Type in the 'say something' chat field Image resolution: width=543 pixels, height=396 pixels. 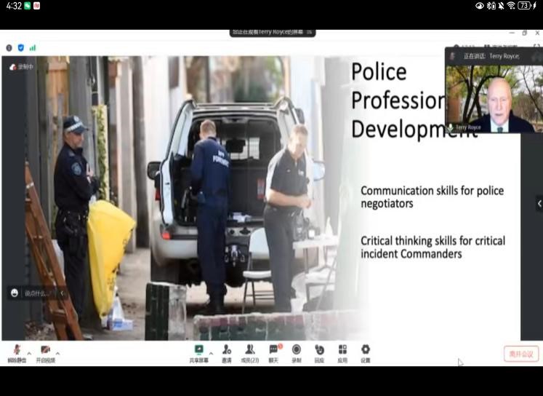(38, 293)
